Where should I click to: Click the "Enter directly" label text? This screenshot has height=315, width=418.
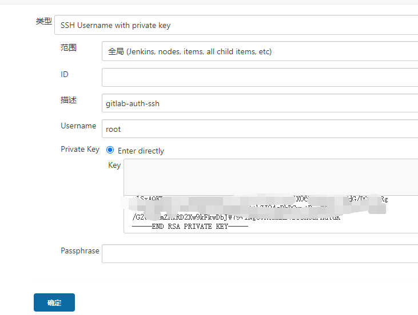(141, 151)
